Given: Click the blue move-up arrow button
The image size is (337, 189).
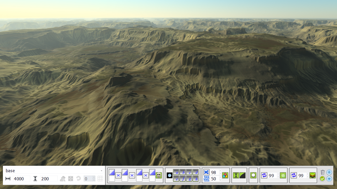Looking at the screenshot, I should (329, 172).
